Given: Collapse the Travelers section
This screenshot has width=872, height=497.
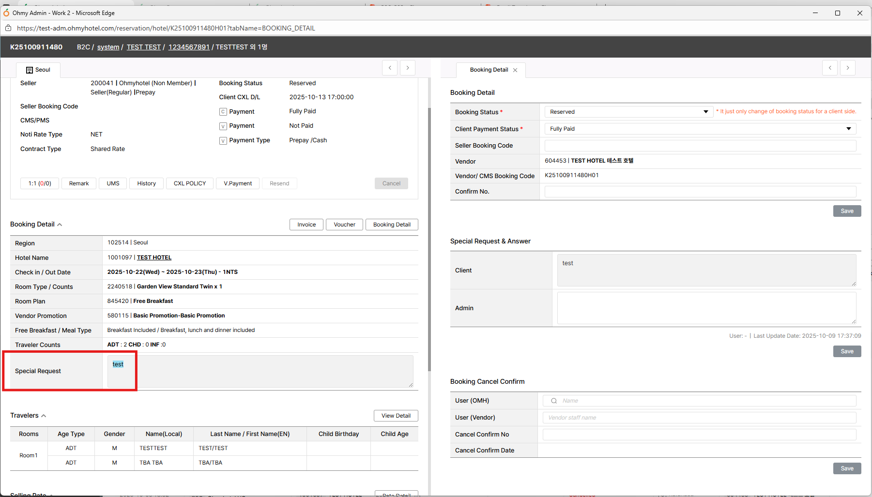Looking at the screenshot, I should tap(44, 416).
